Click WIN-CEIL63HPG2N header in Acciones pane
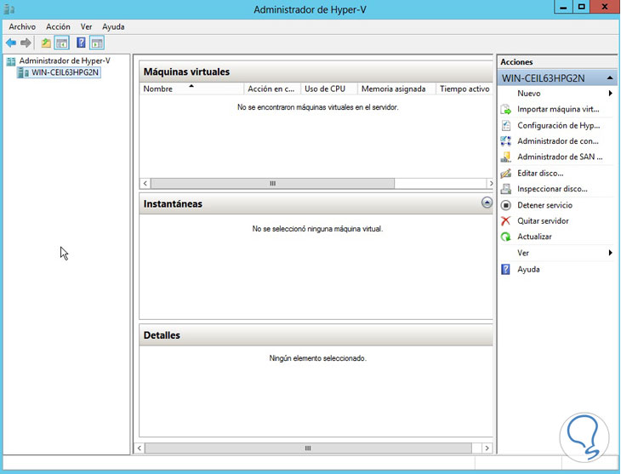Screen dimensions: 621x474 pyautogui.click(x=556, y=78)
